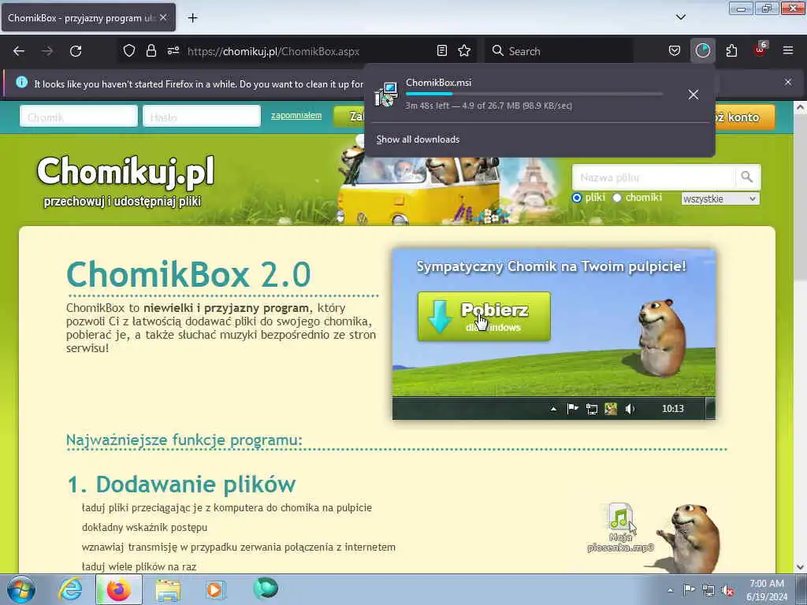Toggle reader view icon
This screenshot has height=605, width=807.
coord(441,51)
